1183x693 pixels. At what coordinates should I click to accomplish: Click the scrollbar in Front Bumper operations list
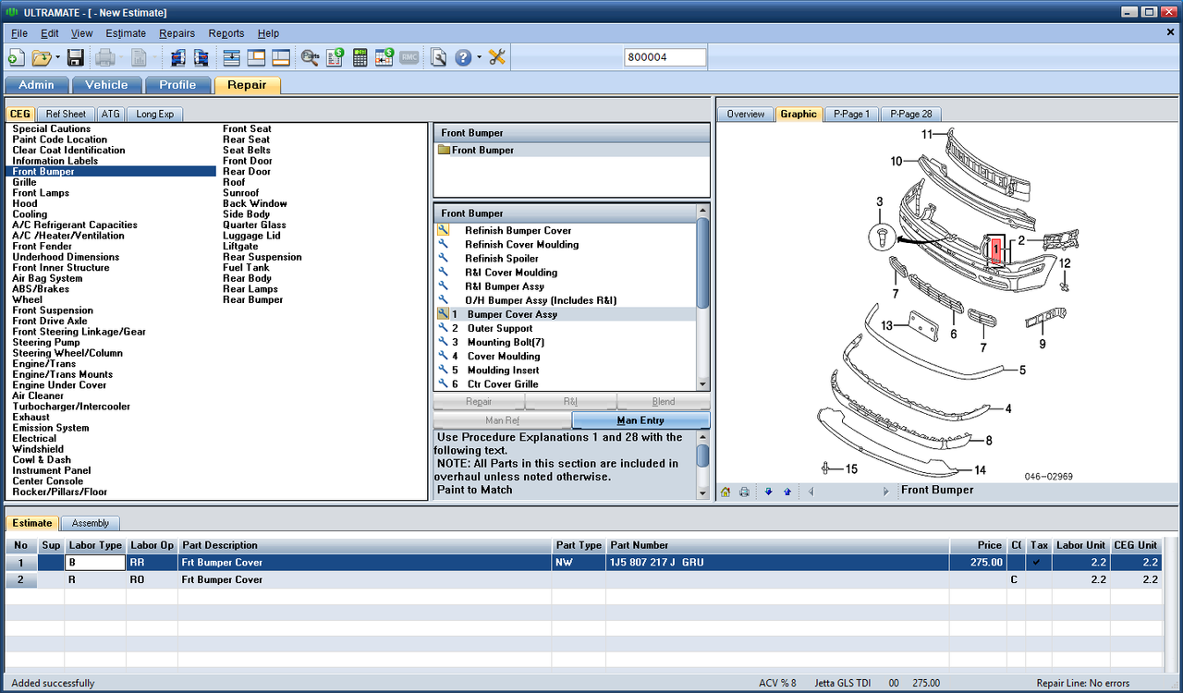[x=703, y=263]
